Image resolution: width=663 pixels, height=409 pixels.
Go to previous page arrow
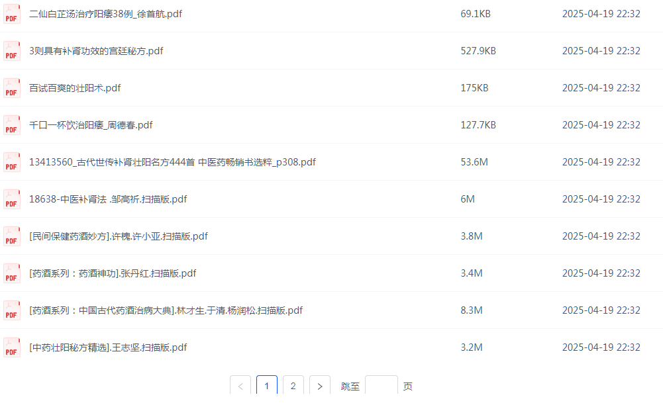(240, 386)
